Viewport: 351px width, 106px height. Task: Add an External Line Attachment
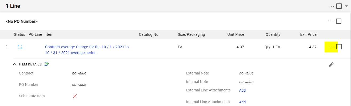pos(242,90)
